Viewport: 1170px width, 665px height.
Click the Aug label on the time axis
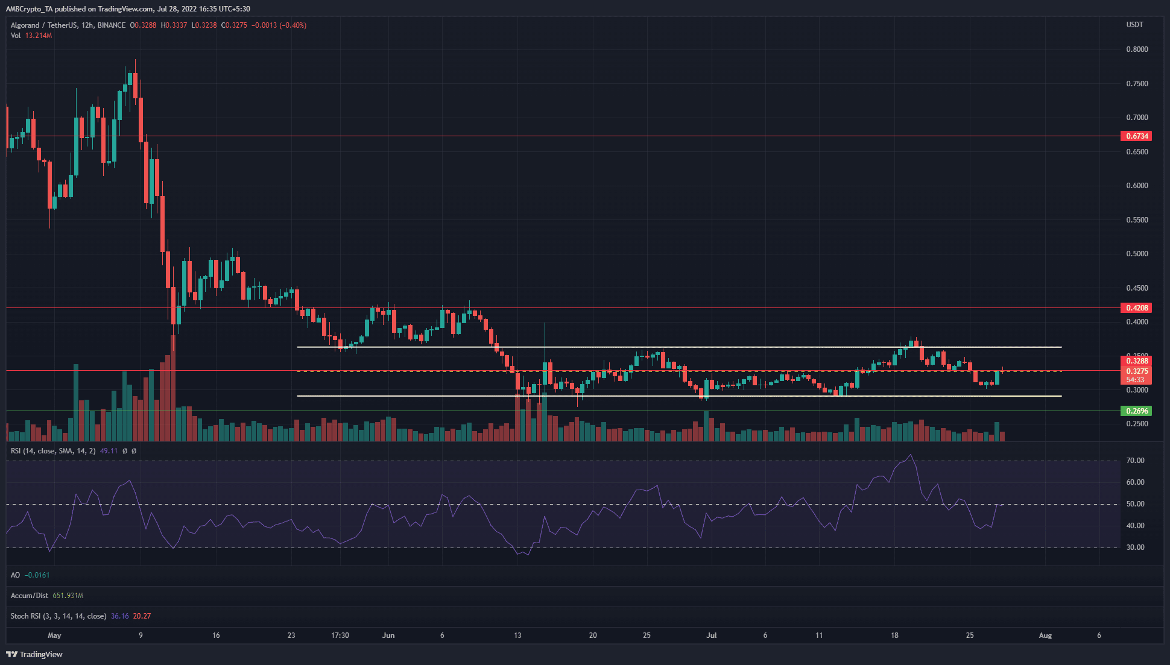(x=1045, y=635)
